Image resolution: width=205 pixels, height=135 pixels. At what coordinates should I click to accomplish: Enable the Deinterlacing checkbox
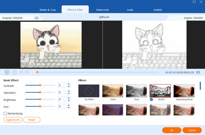coord(5,114)
